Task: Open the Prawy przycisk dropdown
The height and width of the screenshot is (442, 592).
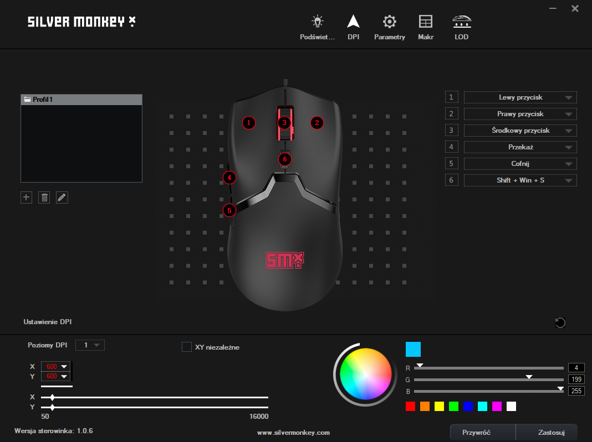Action: point(520,114)
